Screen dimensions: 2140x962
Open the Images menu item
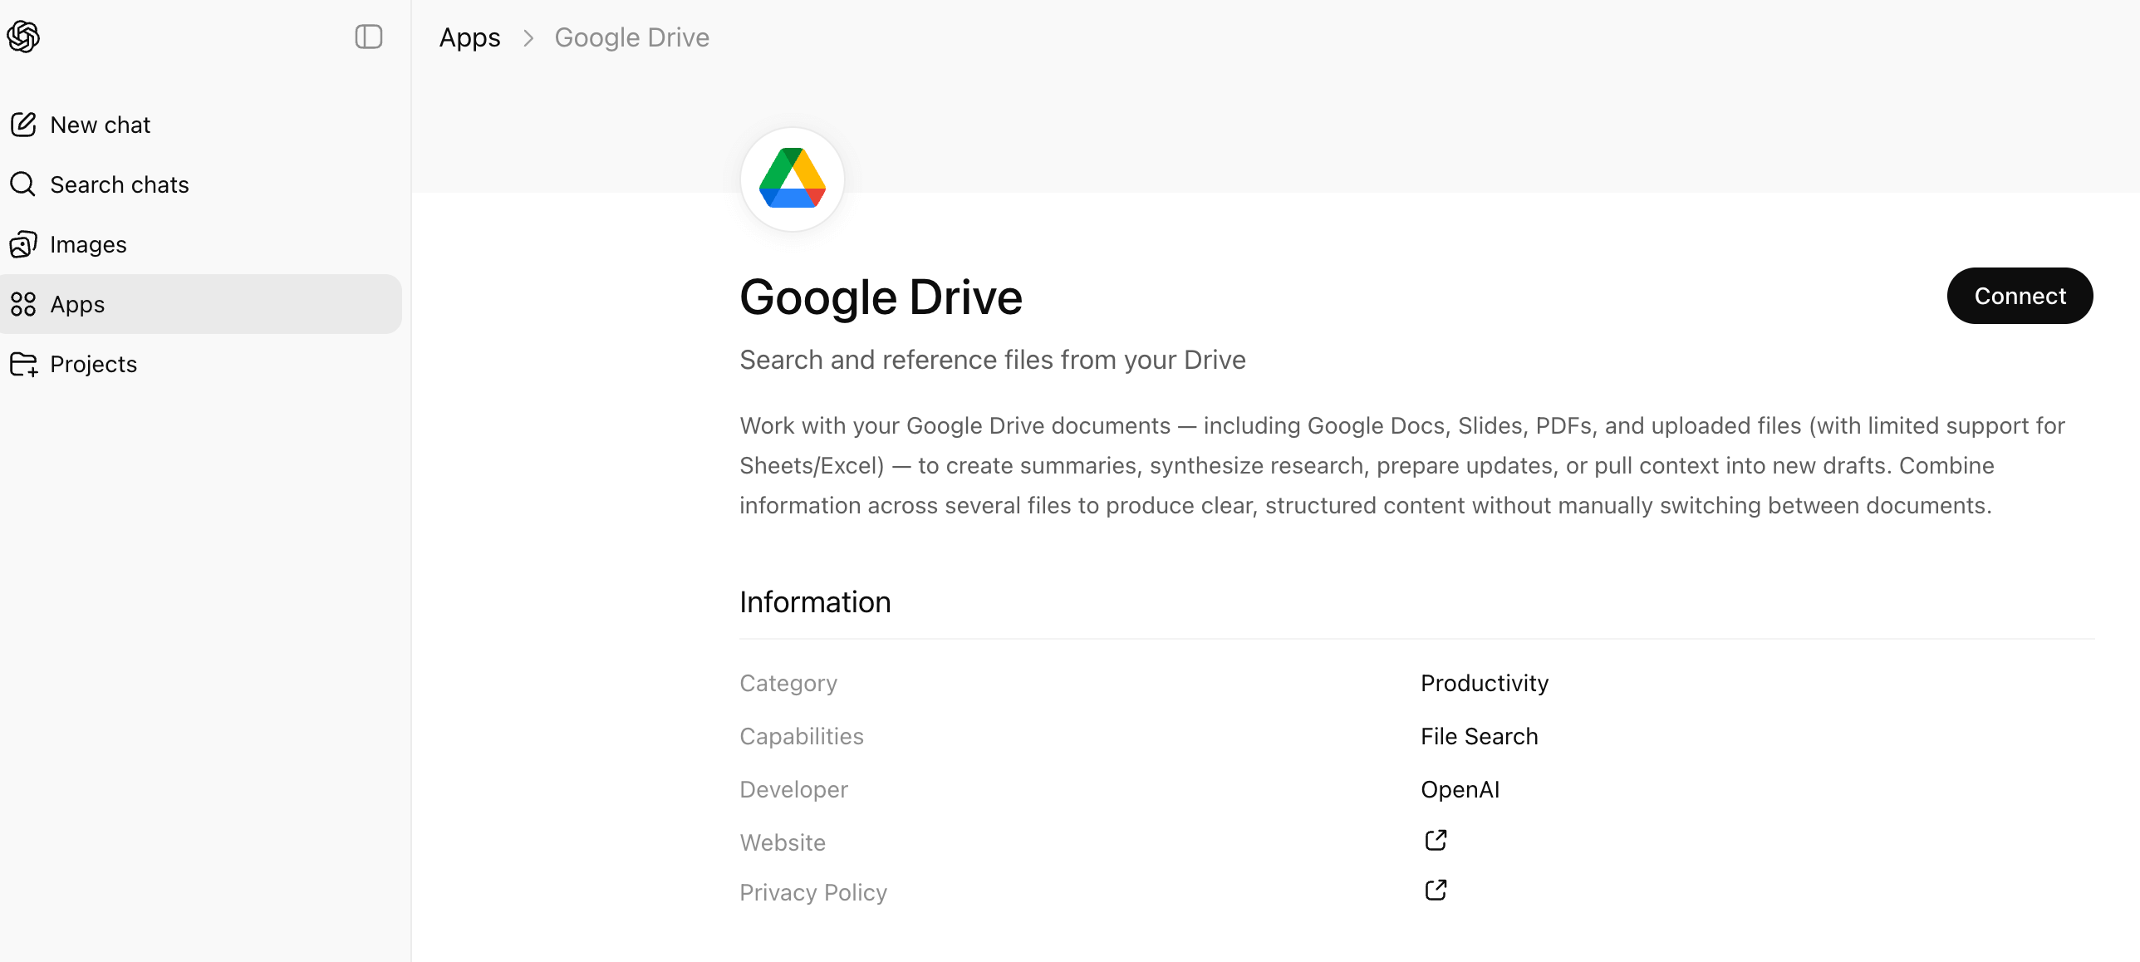tap(88, 244)
